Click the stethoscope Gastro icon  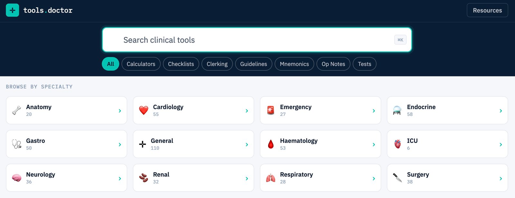click(16, 144)
